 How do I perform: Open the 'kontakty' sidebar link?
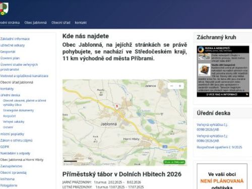[x=7, y=89]
